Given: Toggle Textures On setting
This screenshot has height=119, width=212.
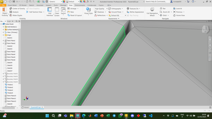Looking at the screenshot, I should coord(133,9).
